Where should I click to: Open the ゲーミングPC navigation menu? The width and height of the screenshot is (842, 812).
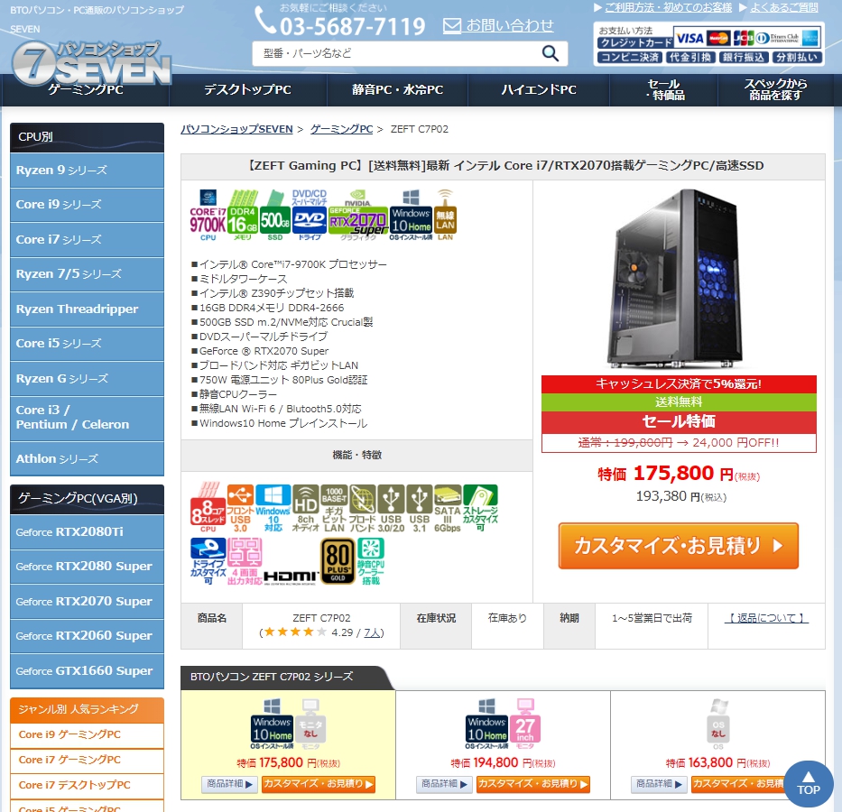coord(86,89)
